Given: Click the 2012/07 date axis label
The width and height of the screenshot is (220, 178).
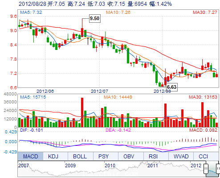Looking at the screenshot, I should pos(99,91).
